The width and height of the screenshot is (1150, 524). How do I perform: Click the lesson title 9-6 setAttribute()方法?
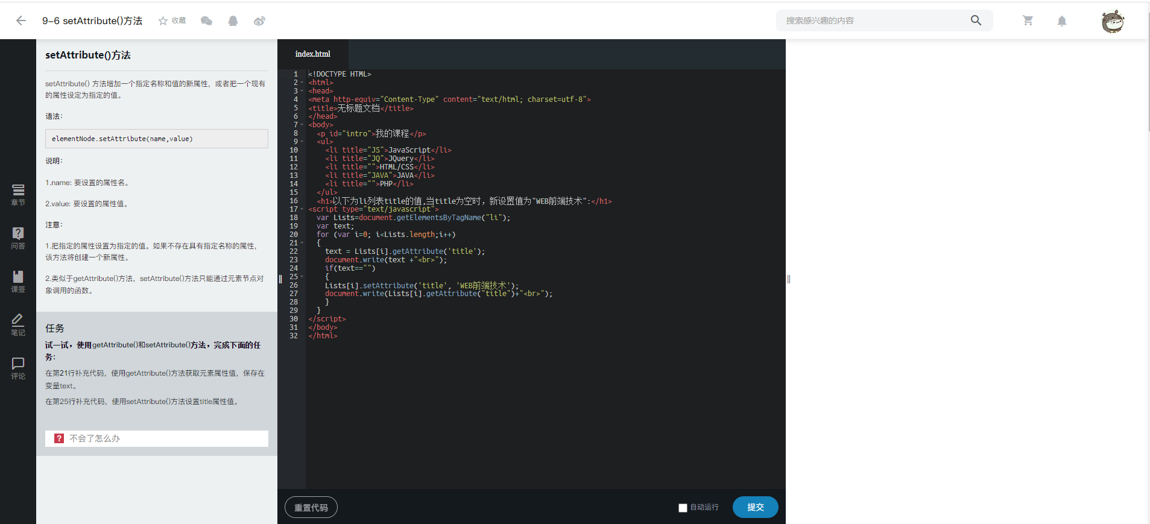[x=92, y=21]
